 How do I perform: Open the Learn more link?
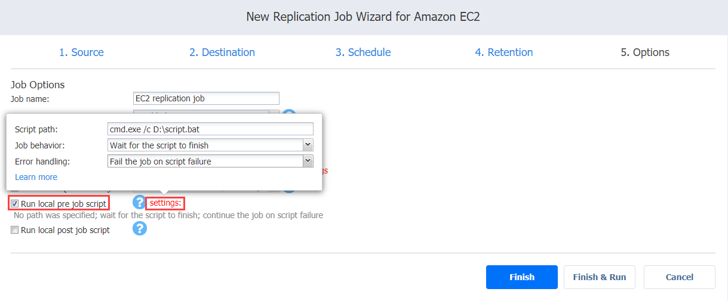pyautogui.click(x=36, y=177)
